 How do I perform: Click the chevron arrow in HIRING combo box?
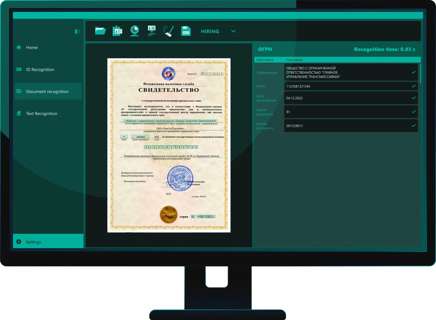click(233, 31)
